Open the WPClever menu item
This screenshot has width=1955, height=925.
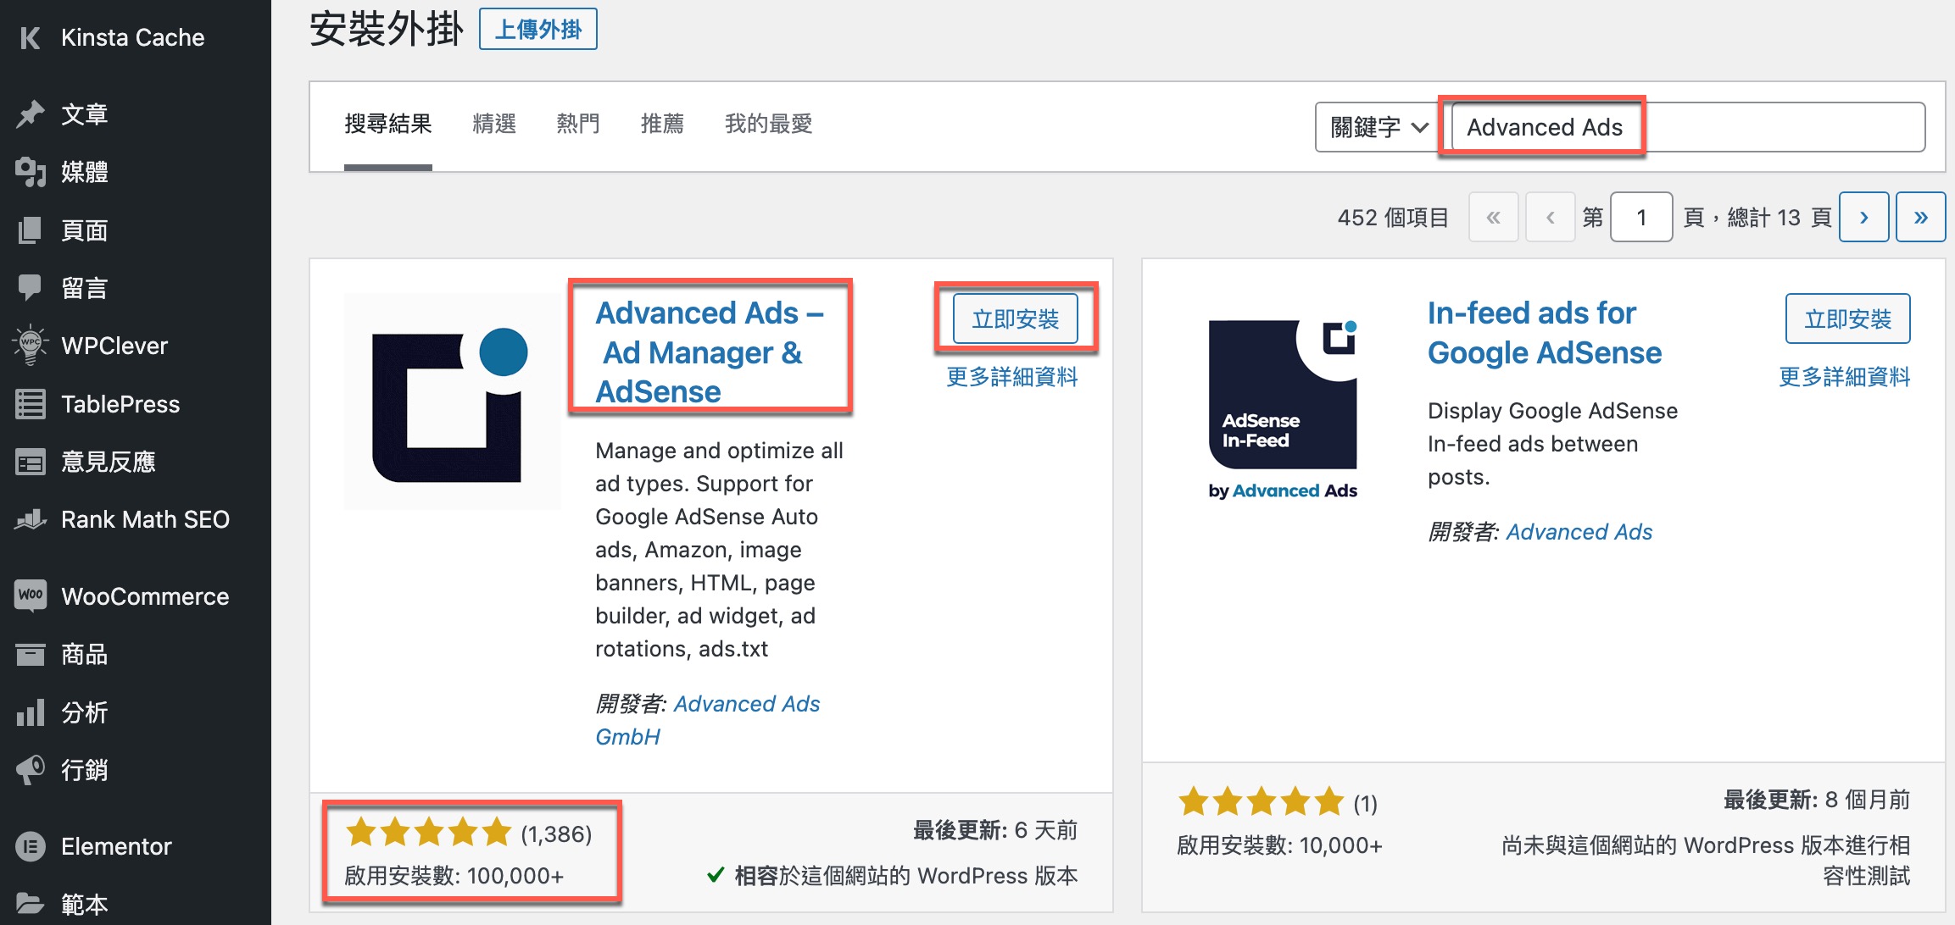(x=136, y=346)
